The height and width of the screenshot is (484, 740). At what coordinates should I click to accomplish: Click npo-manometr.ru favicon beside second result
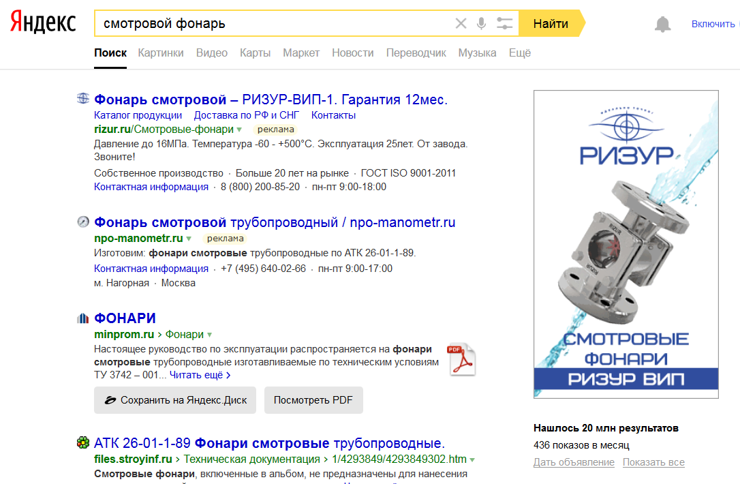tap(83, 222)
